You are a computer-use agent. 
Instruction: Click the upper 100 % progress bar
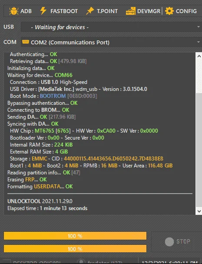click(x=75, y=236)
